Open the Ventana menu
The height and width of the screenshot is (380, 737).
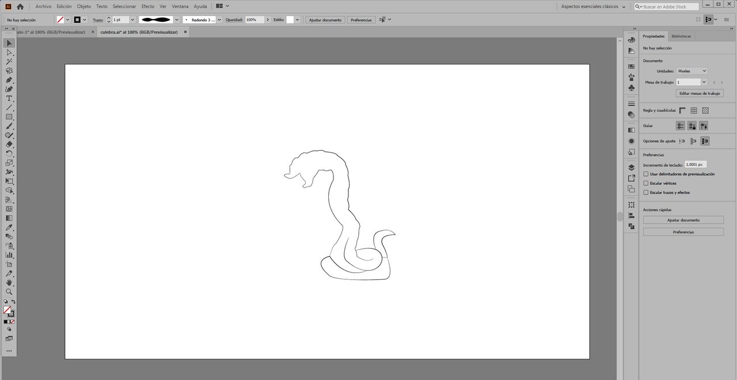click(x=180, y=6)
